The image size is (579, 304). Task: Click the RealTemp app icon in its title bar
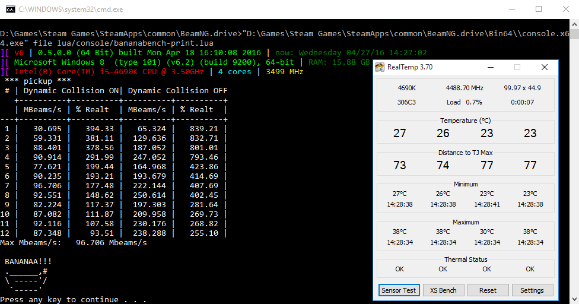pos(380,67)
